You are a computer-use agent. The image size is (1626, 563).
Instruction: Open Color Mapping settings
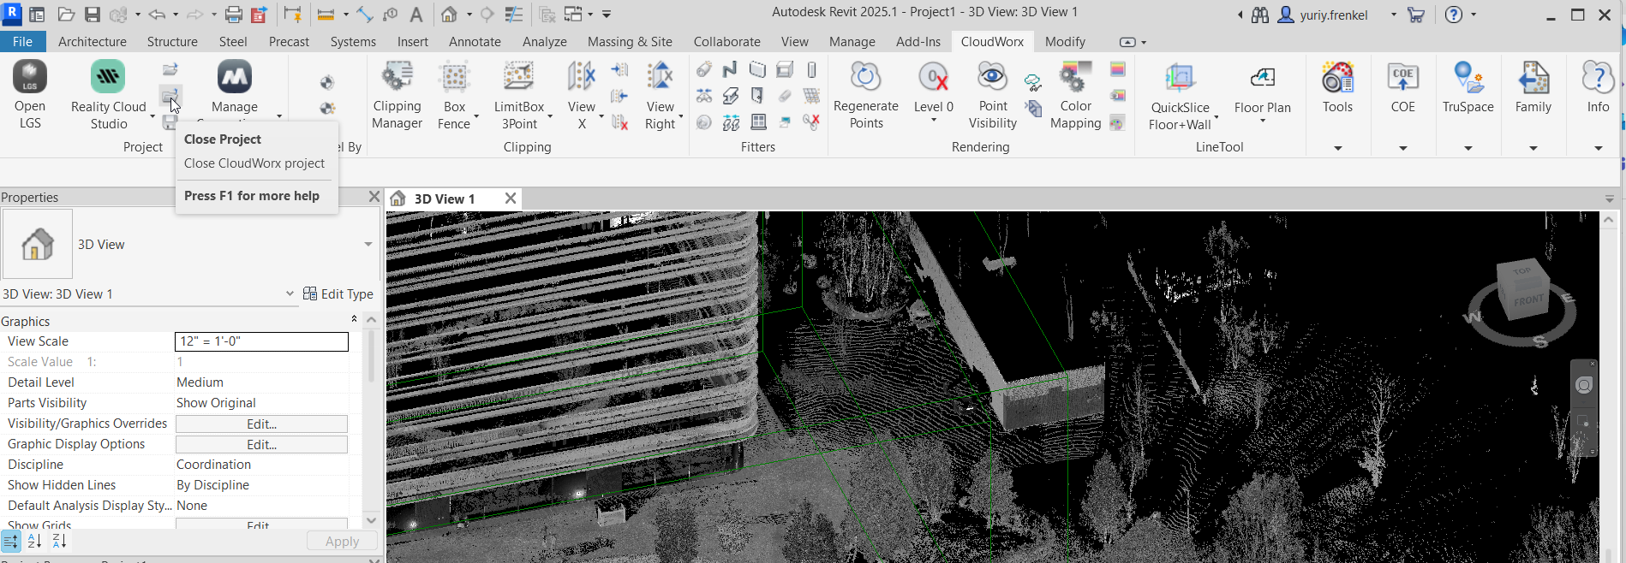point(1075,94)
